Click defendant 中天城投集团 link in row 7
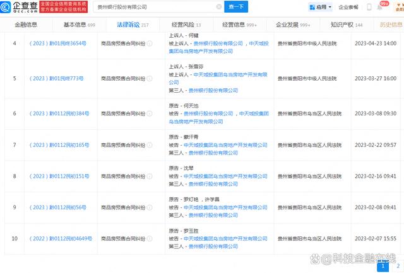This screenshot has width=404, height=273. click(x=225, y=145)
